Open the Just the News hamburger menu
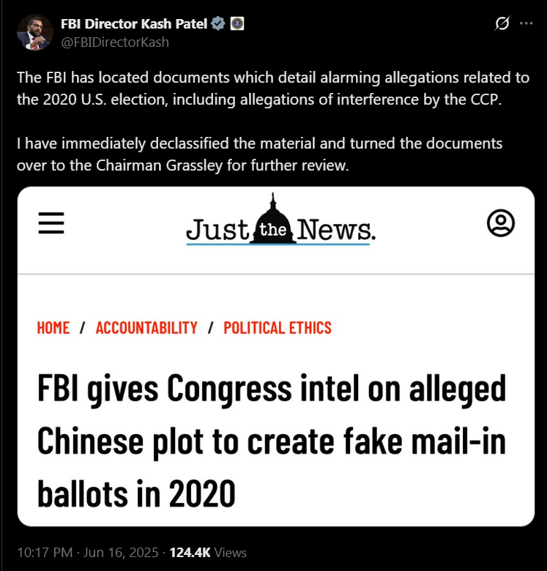This screenshot has height=571, width=547. click(x=51, y=223)
